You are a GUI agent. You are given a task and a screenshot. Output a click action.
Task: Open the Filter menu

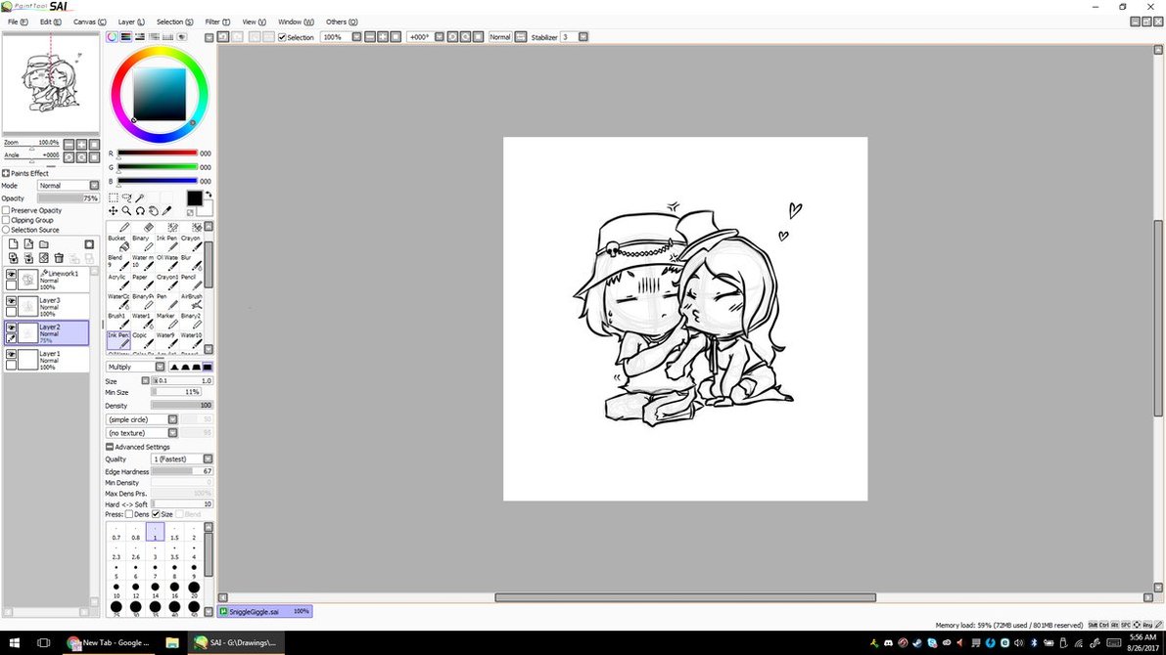pos(217,22)
